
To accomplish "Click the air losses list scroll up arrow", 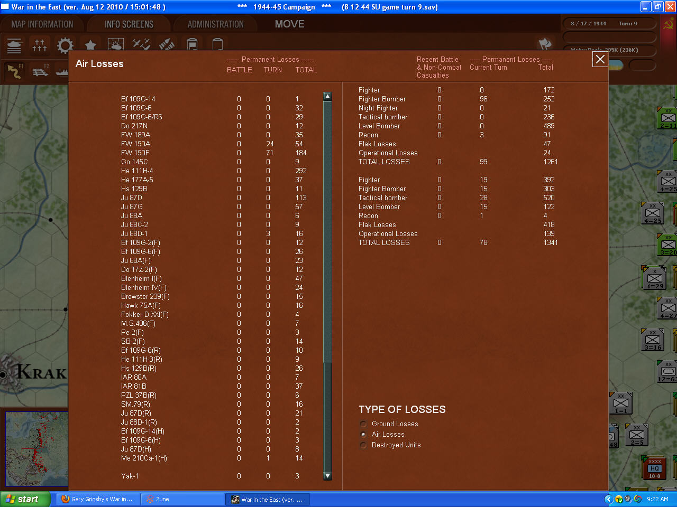I will pos(327,96).
